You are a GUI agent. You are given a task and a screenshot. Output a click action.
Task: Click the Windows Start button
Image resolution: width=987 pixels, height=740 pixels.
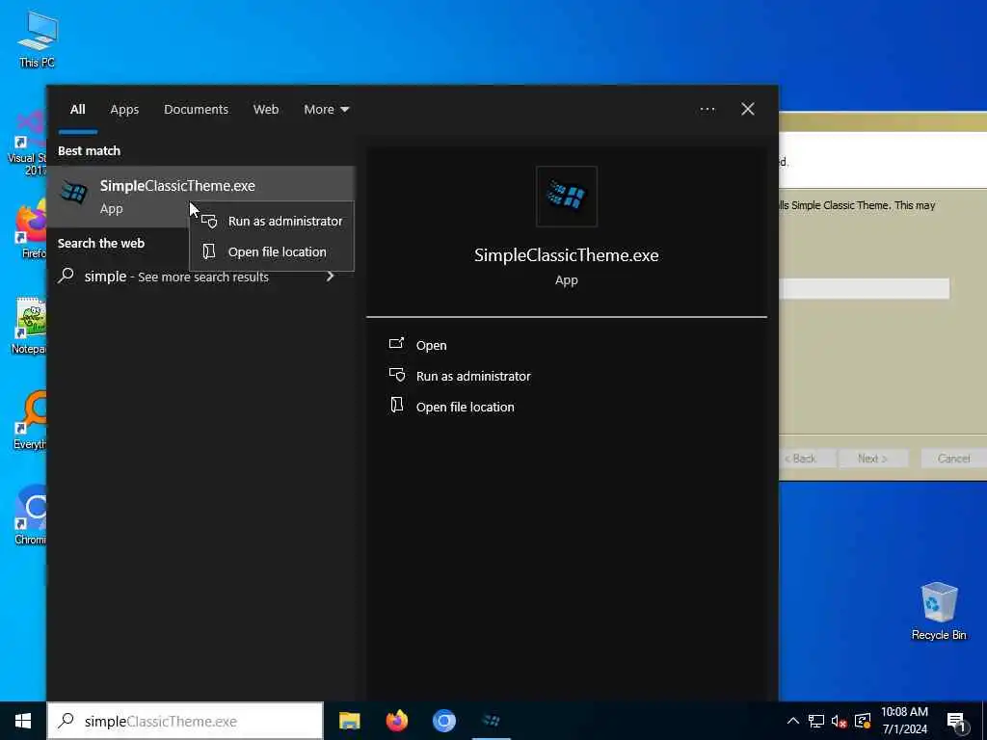[23, 721]
